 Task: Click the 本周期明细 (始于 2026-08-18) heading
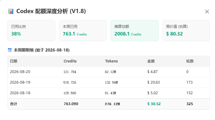click(x=42, y=50)
